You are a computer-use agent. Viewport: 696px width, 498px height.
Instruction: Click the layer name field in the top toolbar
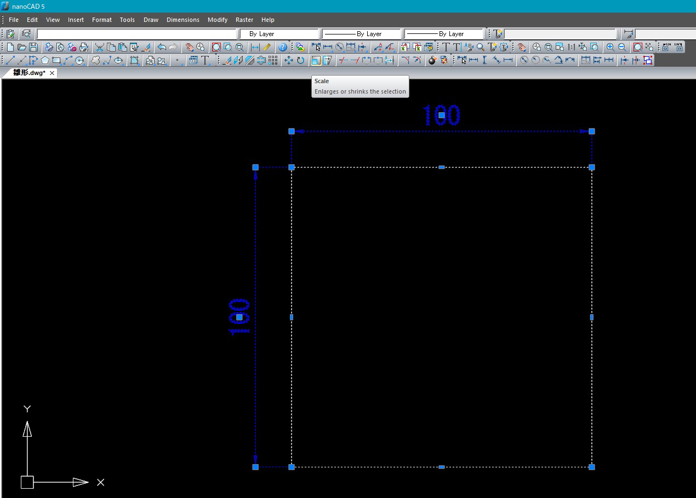point(137,34)
